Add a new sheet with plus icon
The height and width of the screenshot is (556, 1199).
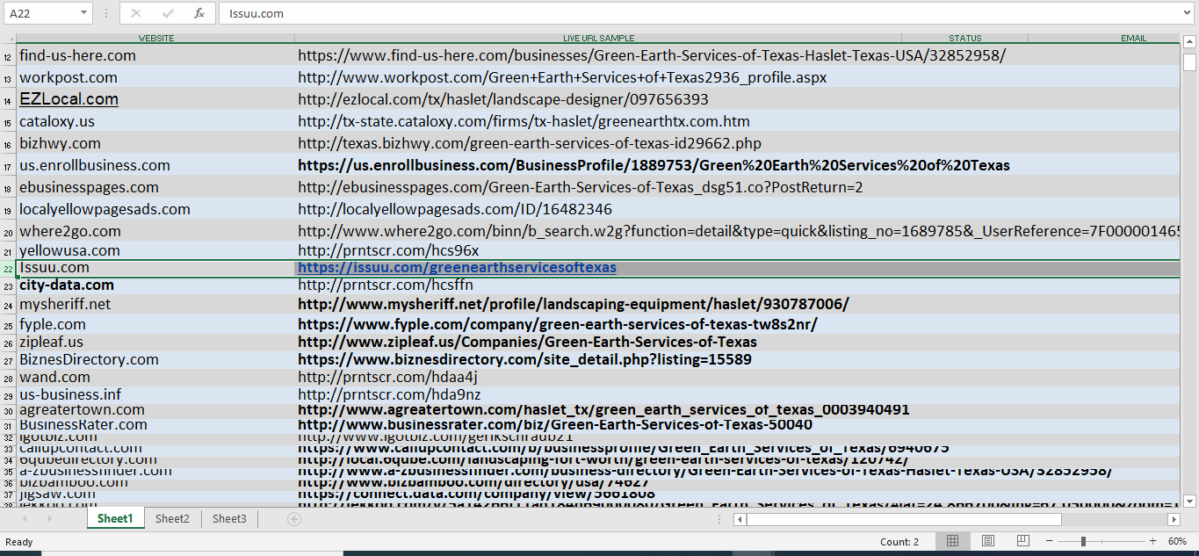294,519
